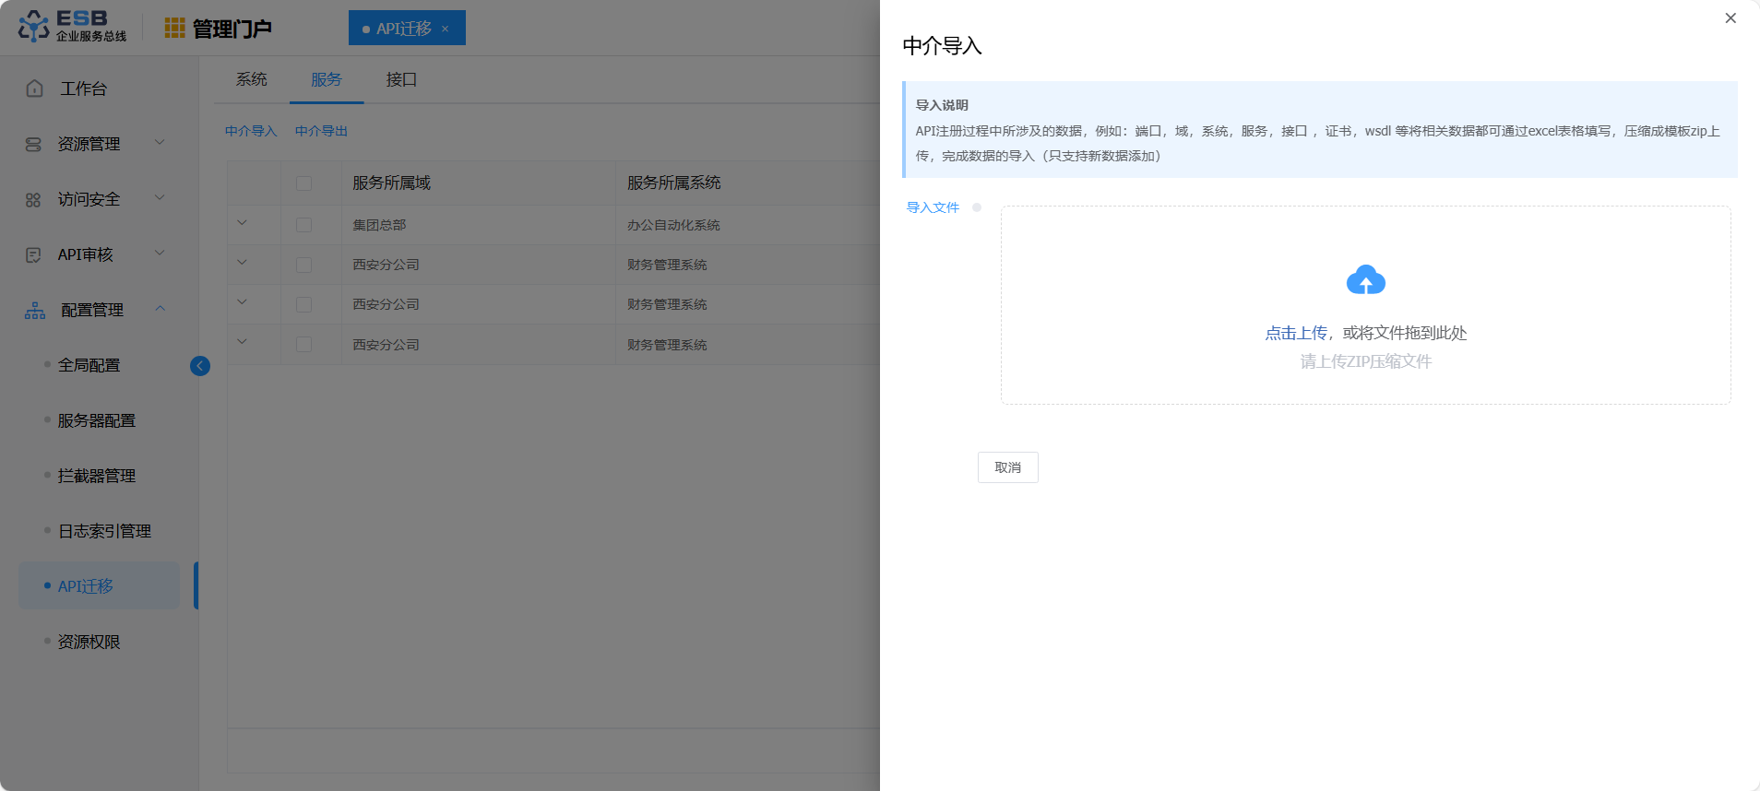Check the 集团总部 row checkbox
This screenshot has height=791, width=1760.
click(303, 225)
